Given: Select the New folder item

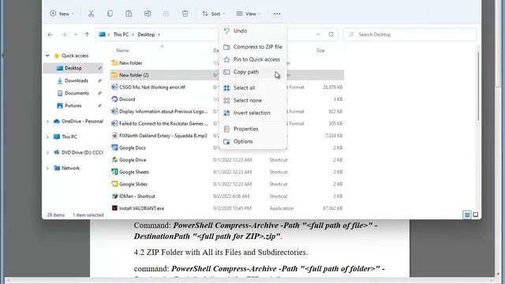Looking at the screenshot, I should [130, 63].
